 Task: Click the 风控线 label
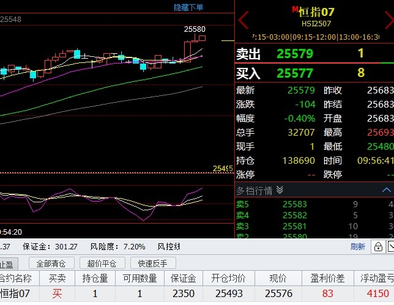(169, 246)
